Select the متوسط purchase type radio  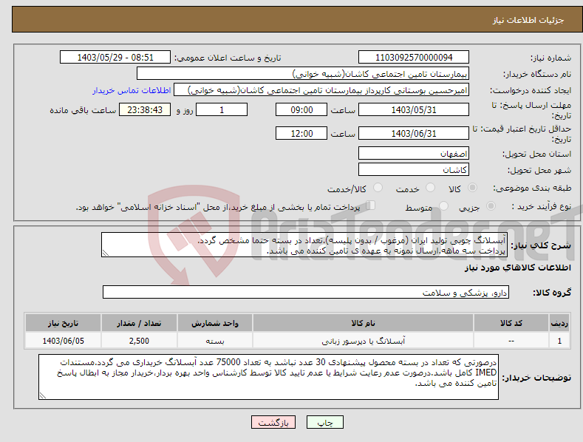tap(443, 205)
